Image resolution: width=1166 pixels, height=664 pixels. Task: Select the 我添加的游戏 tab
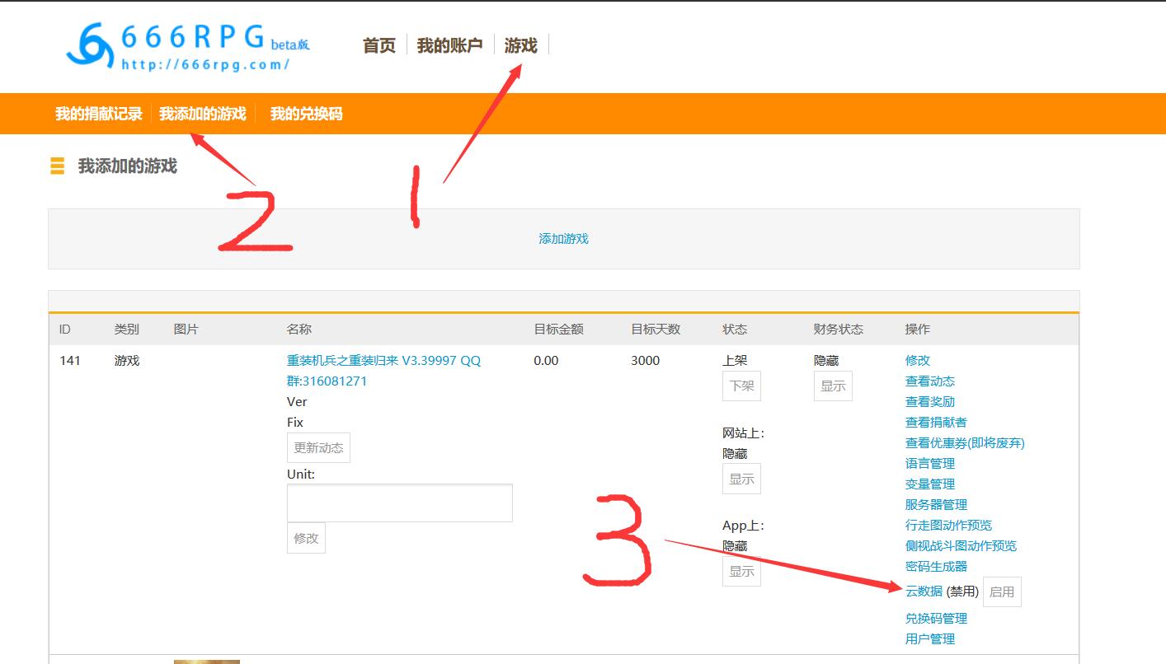click(203, 114)
